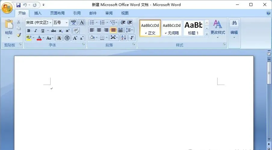Screen dimensions: 272x150
Task: Decrease paragraph indent icon
Action: point(123,22)
